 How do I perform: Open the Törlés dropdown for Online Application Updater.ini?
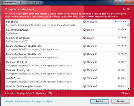[122, 54]
